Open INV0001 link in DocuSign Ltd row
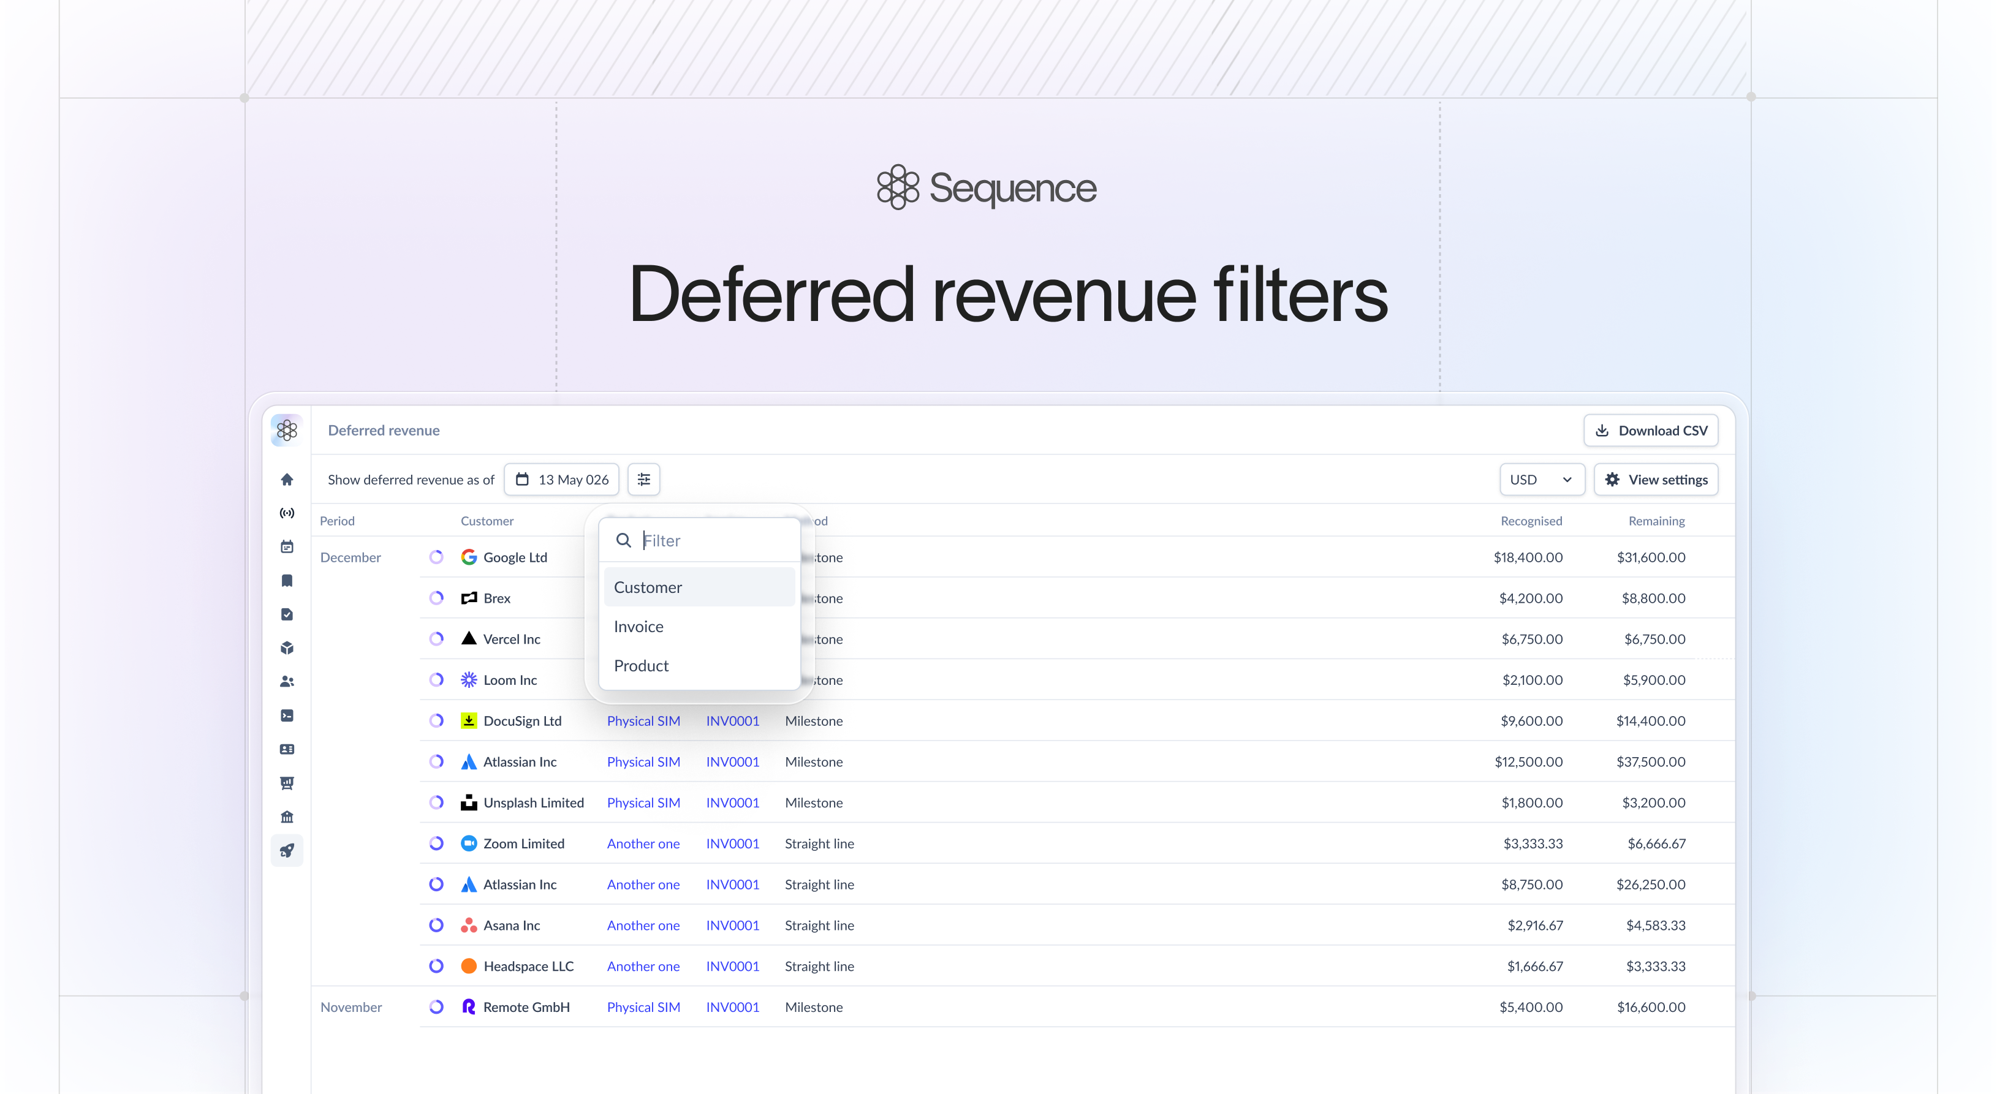 coord(733,720)
